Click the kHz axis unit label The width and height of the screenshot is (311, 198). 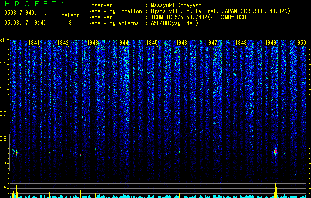click(x=4, y=40)
